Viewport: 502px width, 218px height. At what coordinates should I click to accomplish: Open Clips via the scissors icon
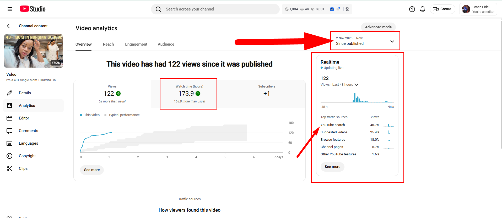[x=9, y=168]
